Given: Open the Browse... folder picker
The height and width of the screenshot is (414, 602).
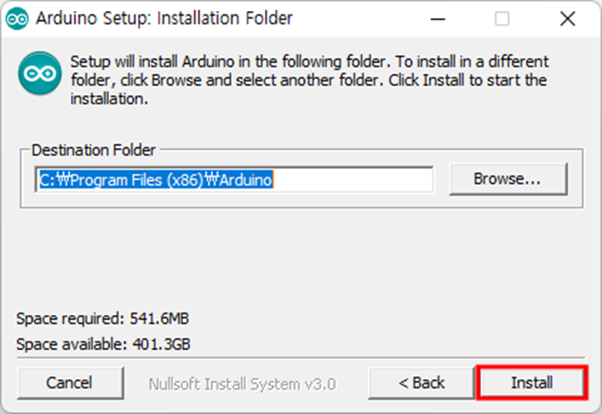Looking at the screenshot, I should [508, 178].
